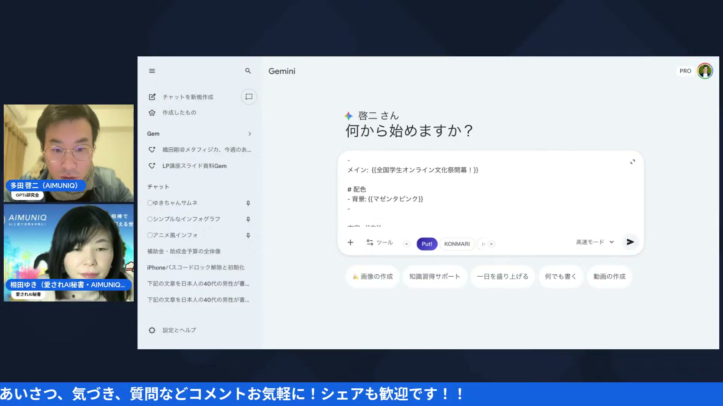Image resolution: width=723 pixels, height=406 pixels.
Task: Advance chips with the right arrow
Action: pos(491,244)
